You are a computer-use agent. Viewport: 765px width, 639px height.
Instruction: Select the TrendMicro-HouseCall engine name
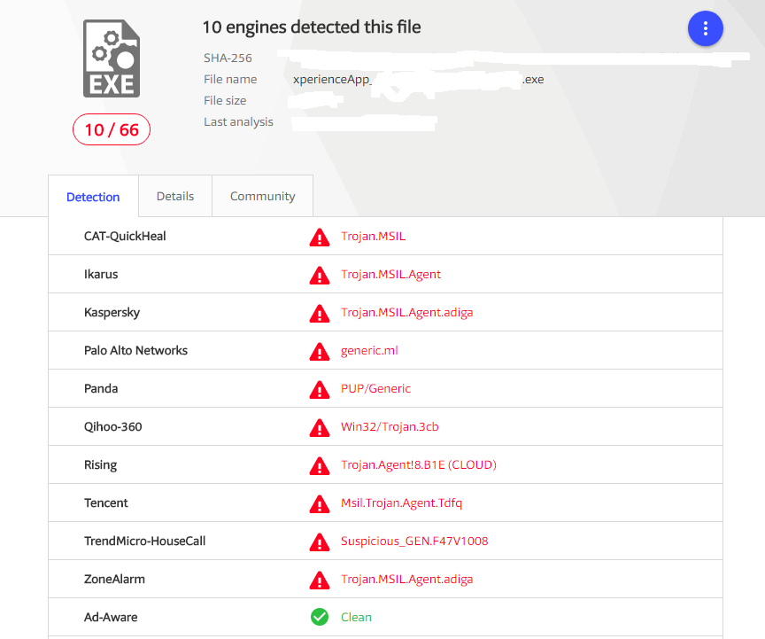tap(145, 541)
